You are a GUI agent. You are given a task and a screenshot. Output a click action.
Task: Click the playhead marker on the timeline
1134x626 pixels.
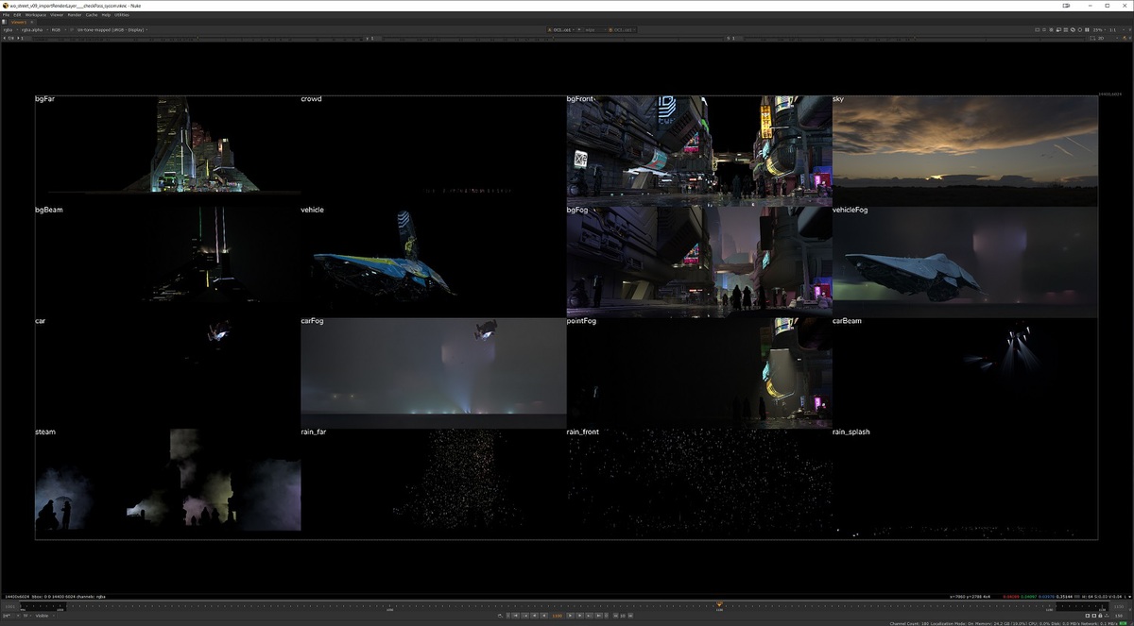click(719, 604)
